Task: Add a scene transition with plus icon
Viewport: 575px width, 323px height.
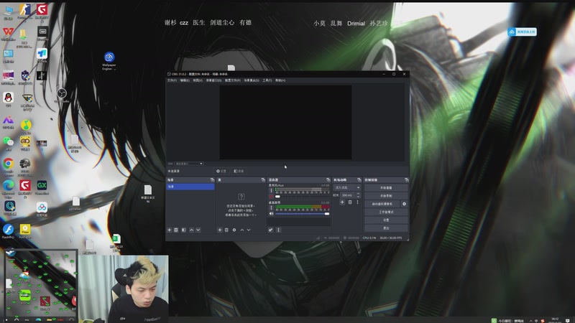Action: click(342, 202)
